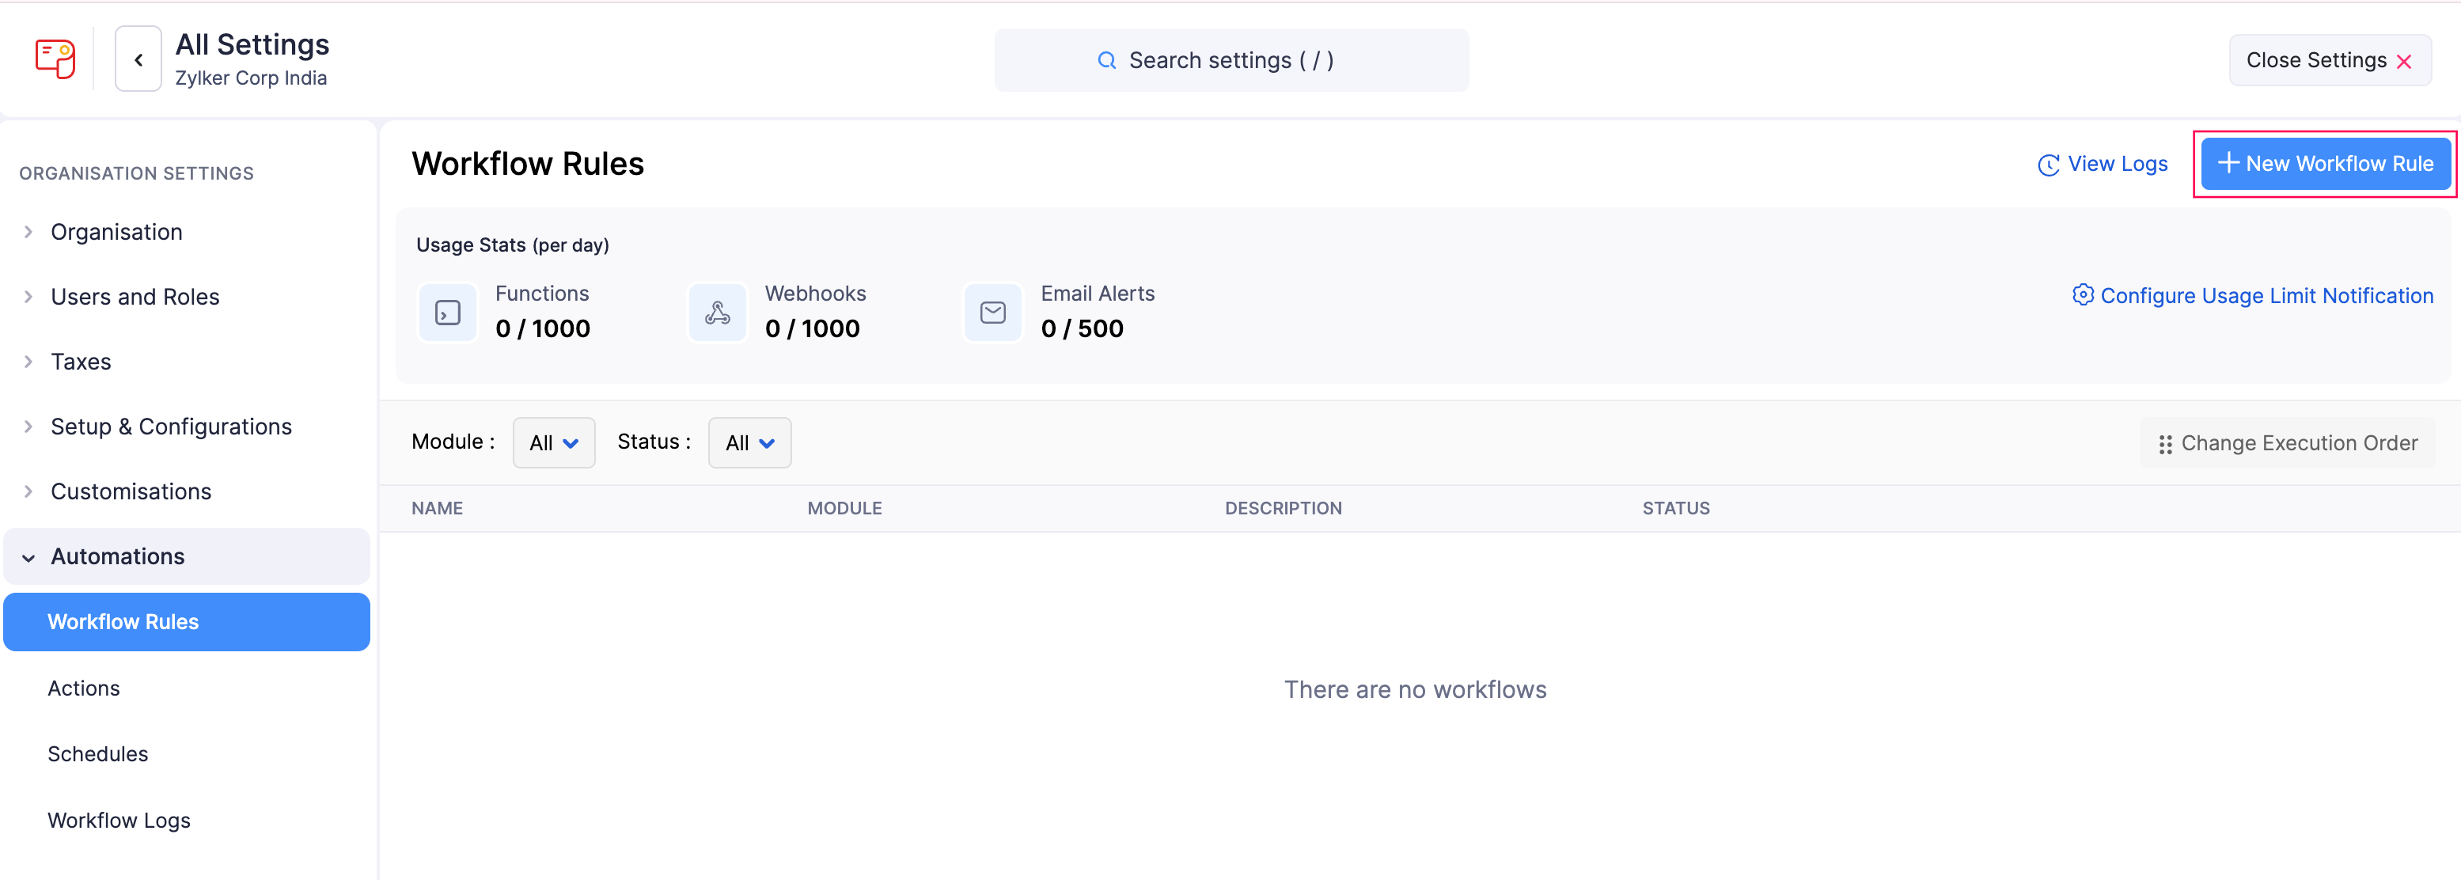Click the Close Settings button
Image resolution: width=2461 pixels, height=880 pixels.
2330,60
